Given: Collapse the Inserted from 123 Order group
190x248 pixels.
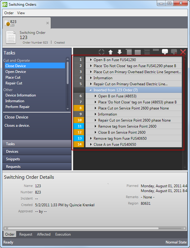Looking at the screenshot, I should click(x=91, y=90).
